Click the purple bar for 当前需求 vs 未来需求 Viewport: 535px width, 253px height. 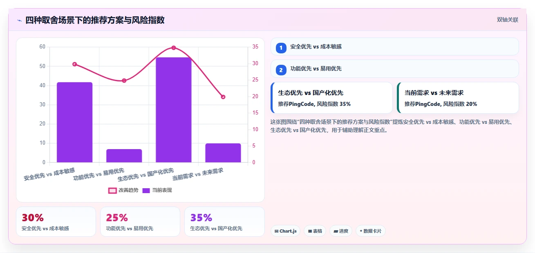223,153
